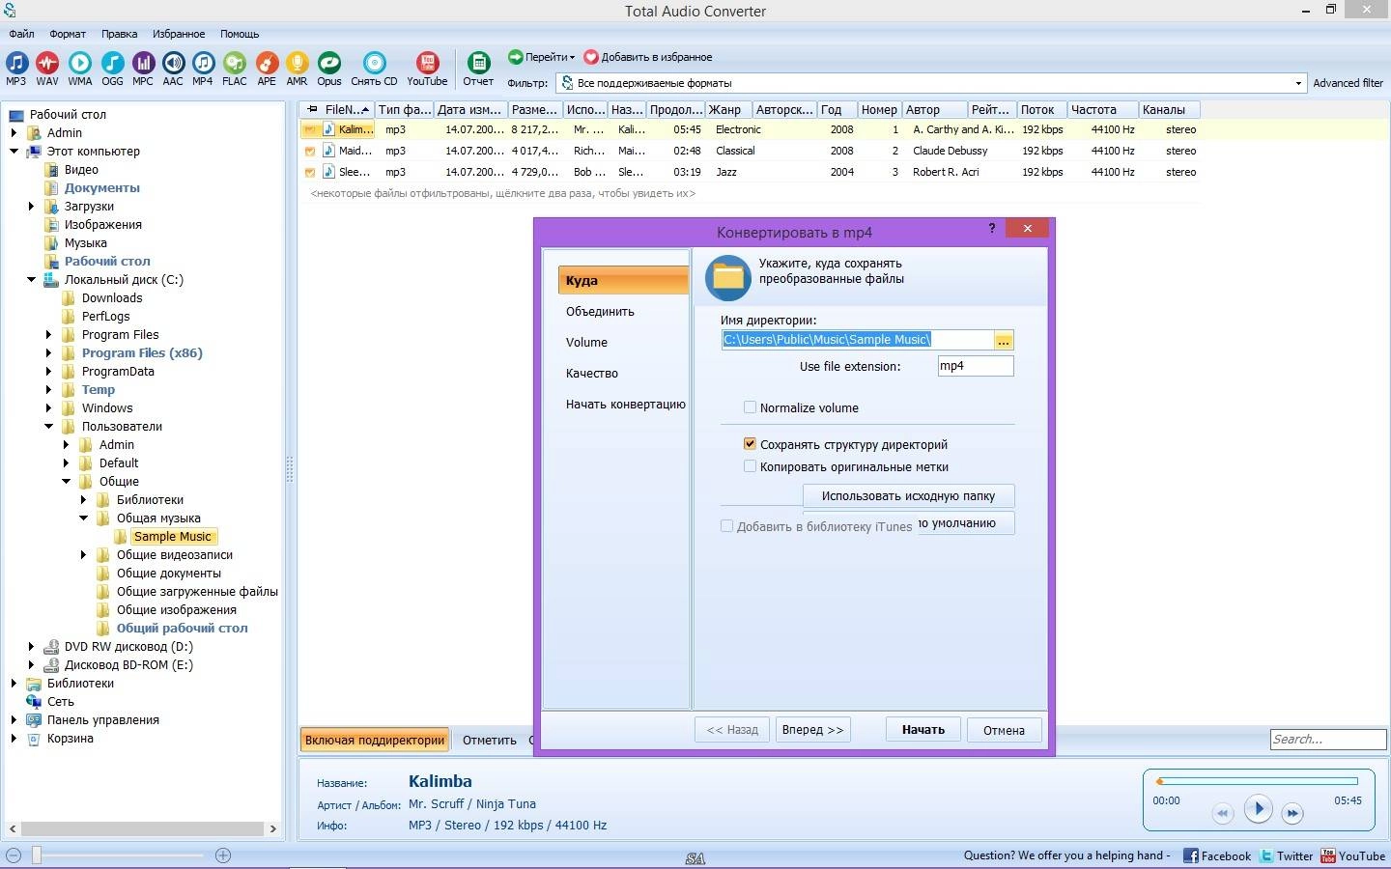The height and width of the screenshot is (869, 1391).
Task: Open the Избранное menu
Action: pyautogui.click(x=179, y=34)
